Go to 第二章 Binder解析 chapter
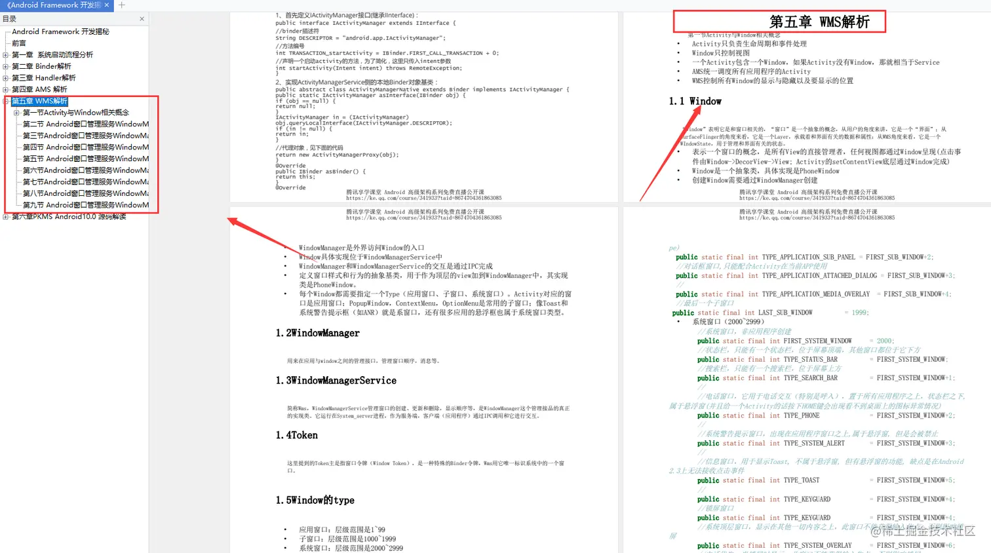 [41, 66]
